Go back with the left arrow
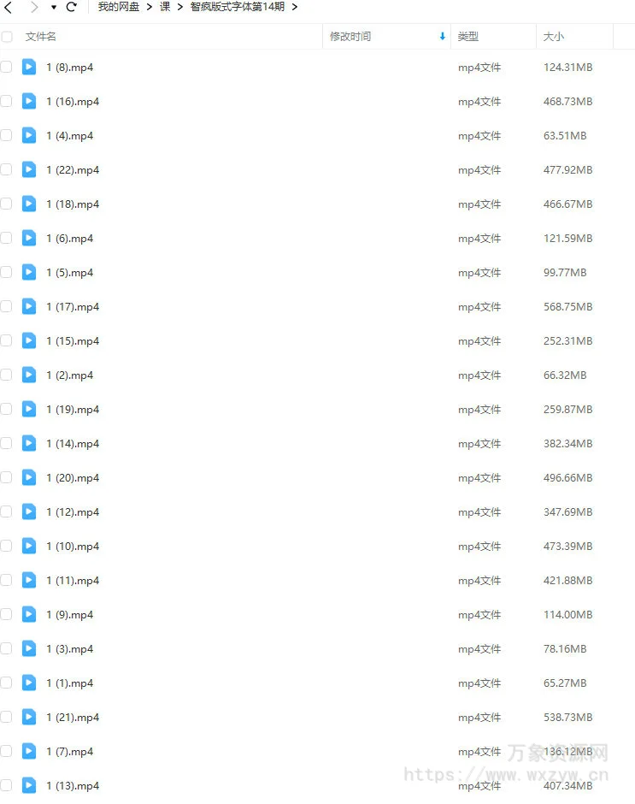This screenshot has height=804, width=635. [9, 7]
